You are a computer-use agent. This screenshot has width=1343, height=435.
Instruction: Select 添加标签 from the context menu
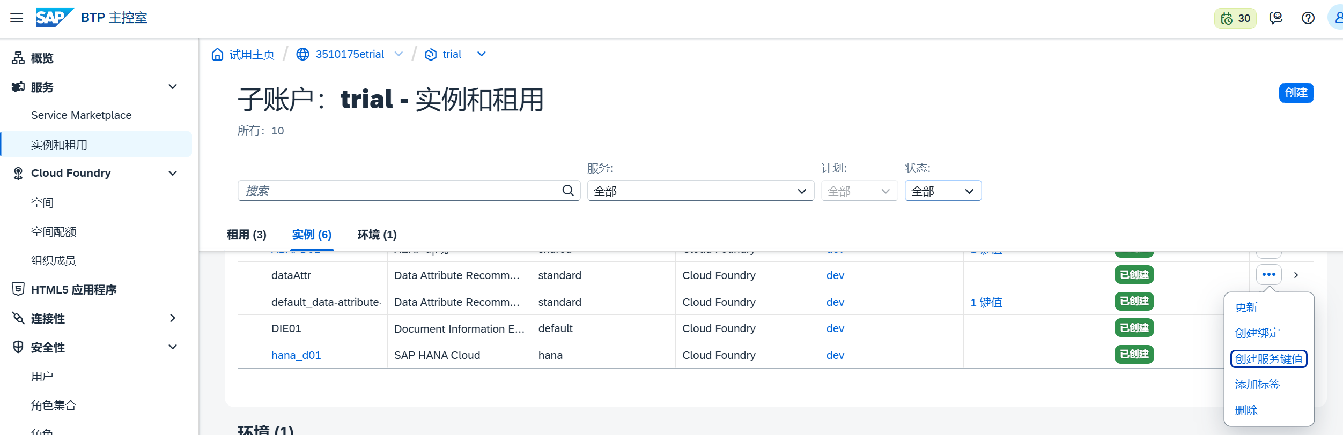click(x=1257, y=385)
